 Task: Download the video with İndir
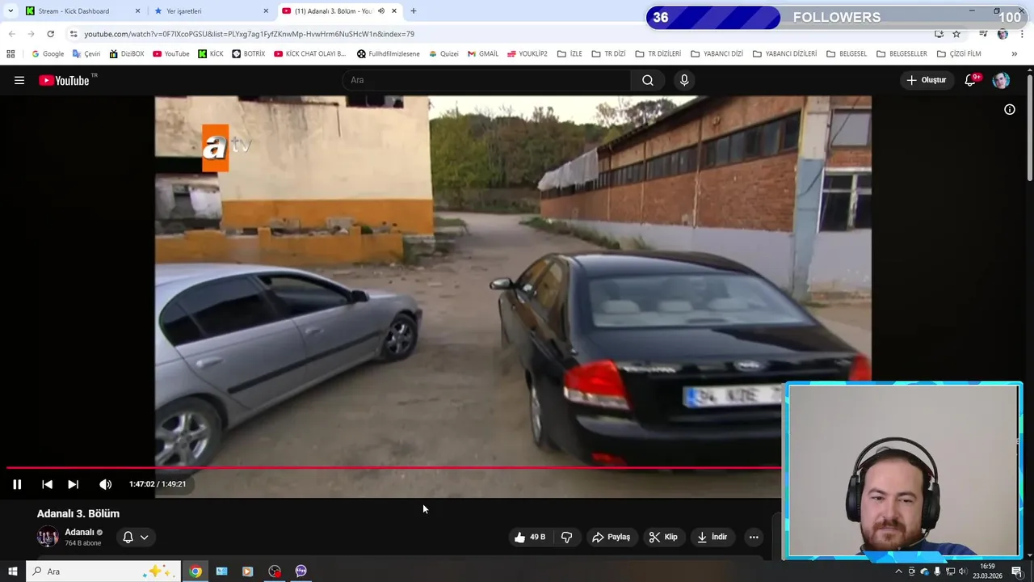(x=712, y=537)
